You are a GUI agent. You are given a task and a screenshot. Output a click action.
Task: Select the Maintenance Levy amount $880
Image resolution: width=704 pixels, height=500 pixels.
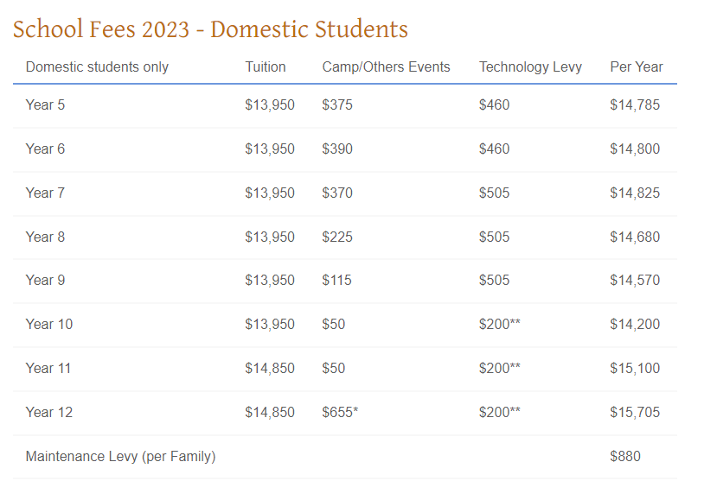(625, 456)
